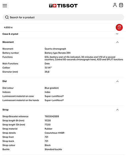Click the Dial section heading

pos(5,81)
